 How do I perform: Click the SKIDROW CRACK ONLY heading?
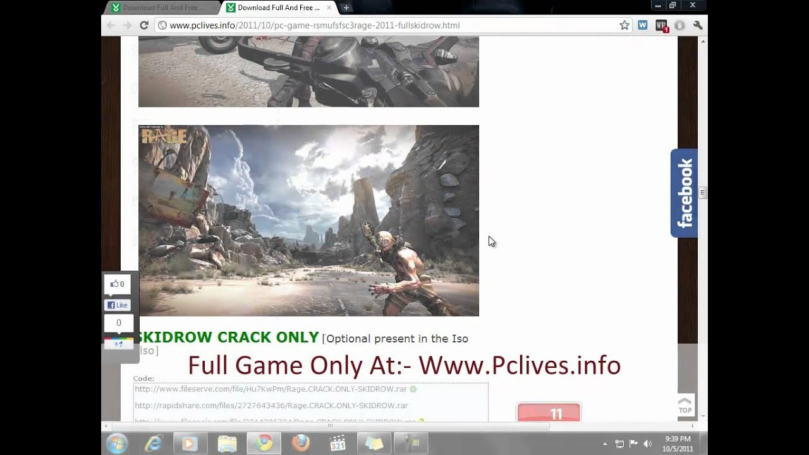(x=228, y=337)
